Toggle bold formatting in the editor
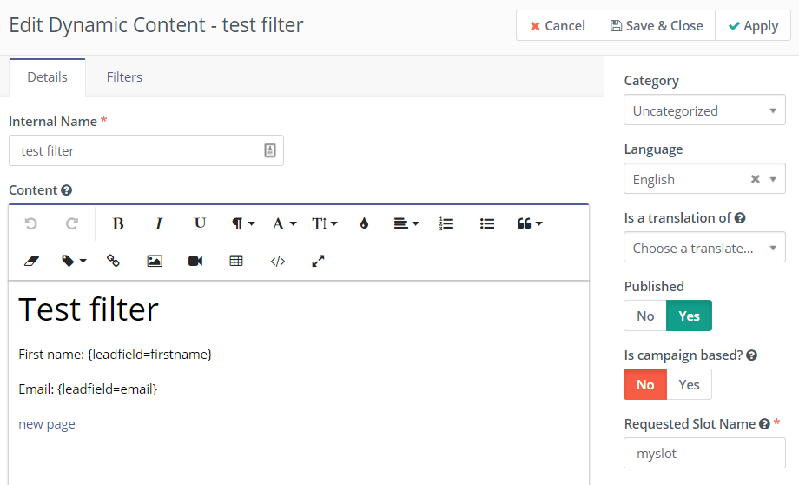Image resolution: width=799 pixels, height=485 pixels. click(118, 224)
